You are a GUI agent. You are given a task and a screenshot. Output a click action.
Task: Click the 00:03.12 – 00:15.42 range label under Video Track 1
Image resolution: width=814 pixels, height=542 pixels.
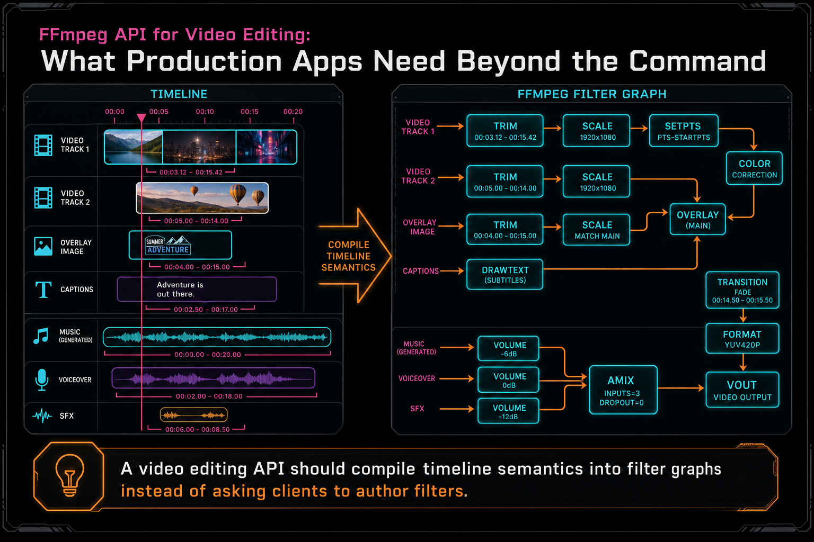(x=191, y=173)
